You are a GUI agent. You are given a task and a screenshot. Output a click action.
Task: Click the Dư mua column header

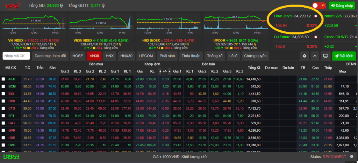[271, 68]
